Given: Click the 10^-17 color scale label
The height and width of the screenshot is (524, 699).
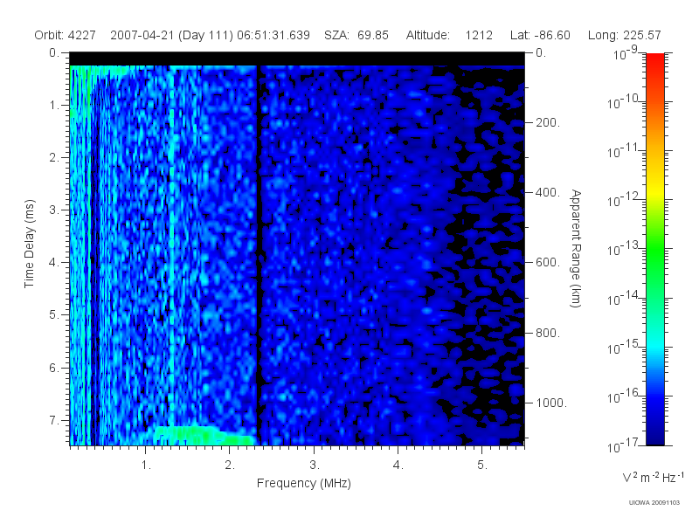Looking at the screenshot, I should point(623,445).
